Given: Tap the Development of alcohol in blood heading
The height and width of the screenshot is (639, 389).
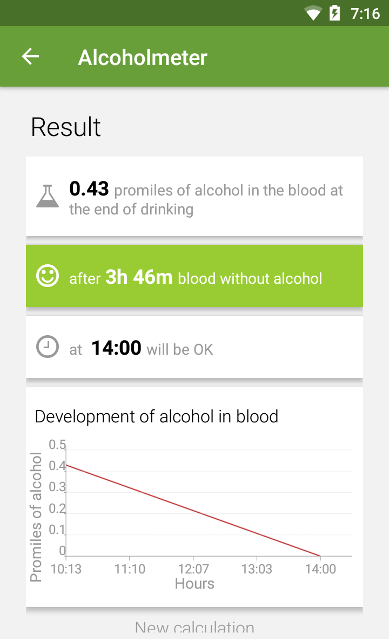Looking at the screenshot, I should point(157,417).
